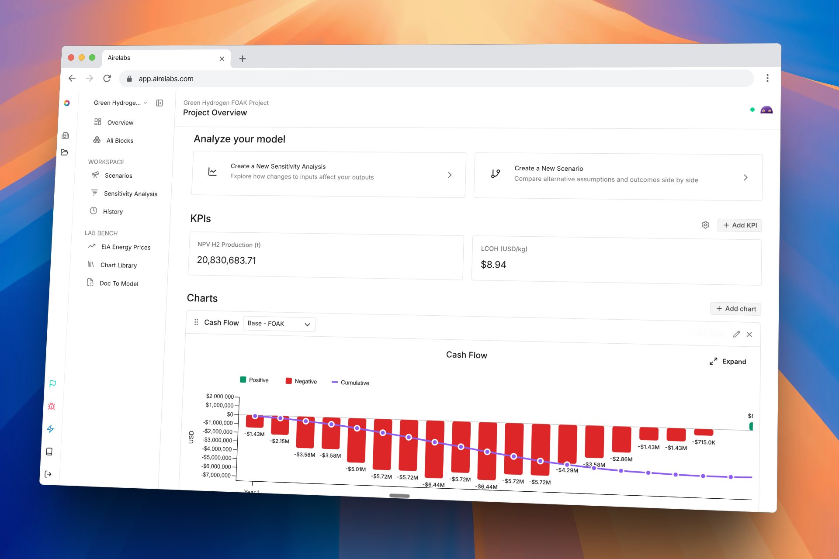Screen dimensions: 839x559
Task: Click the horizontal chart scrollbar handle
Action: (399, 496)
